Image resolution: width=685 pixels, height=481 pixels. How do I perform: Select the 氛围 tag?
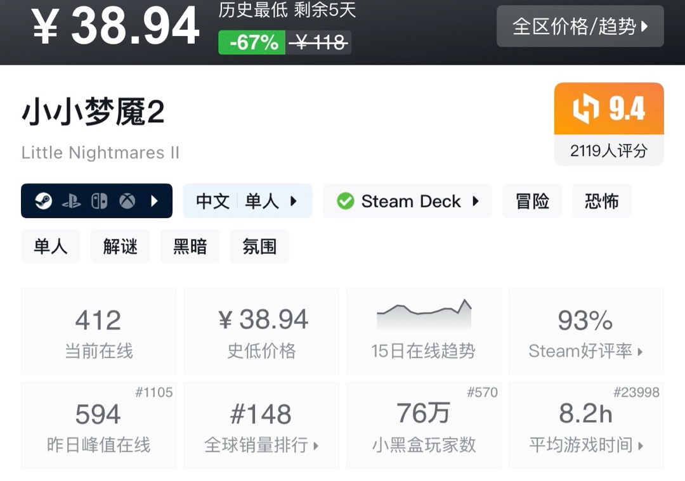point(259,246)
